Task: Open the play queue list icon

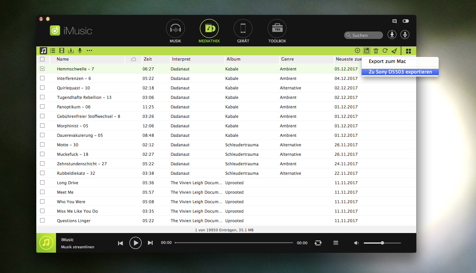Action: (336, 243)
